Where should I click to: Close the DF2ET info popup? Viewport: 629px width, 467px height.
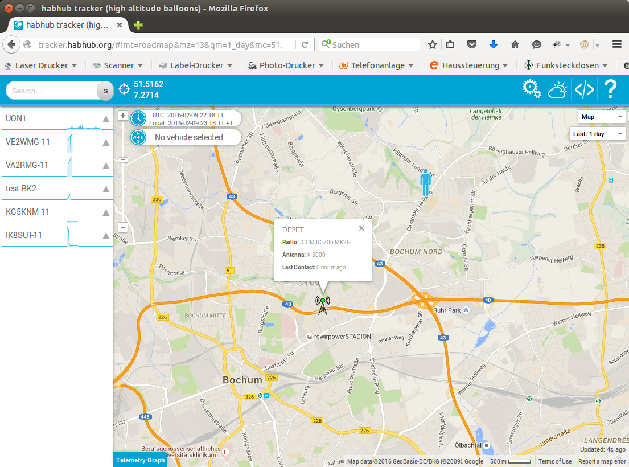coord(361,228)
